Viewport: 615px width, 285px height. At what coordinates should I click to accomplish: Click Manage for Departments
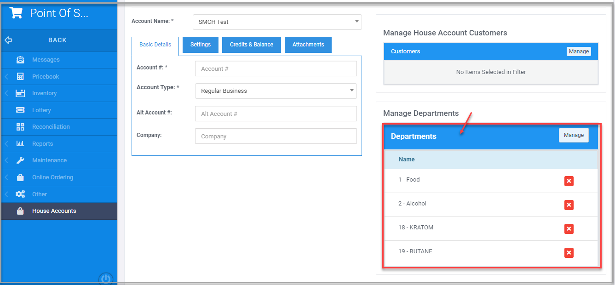574,135
